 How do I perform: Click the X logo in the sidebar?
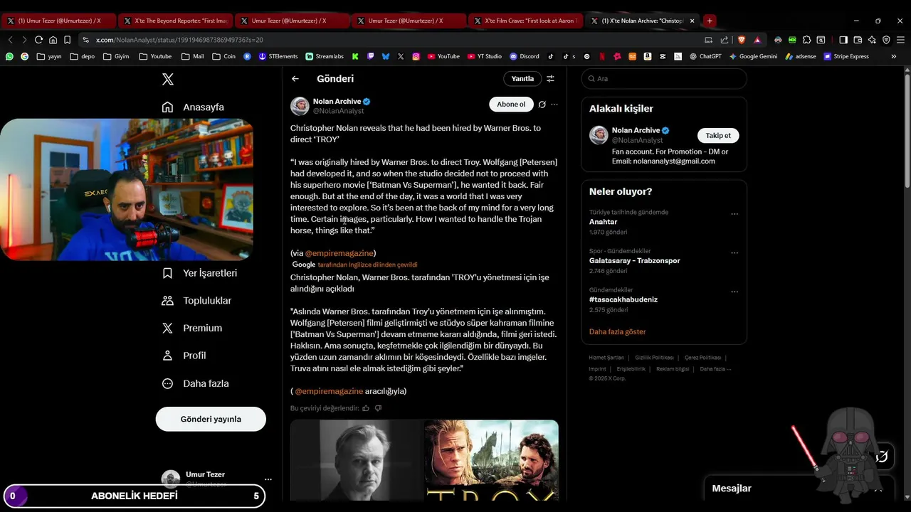point(168,79)
